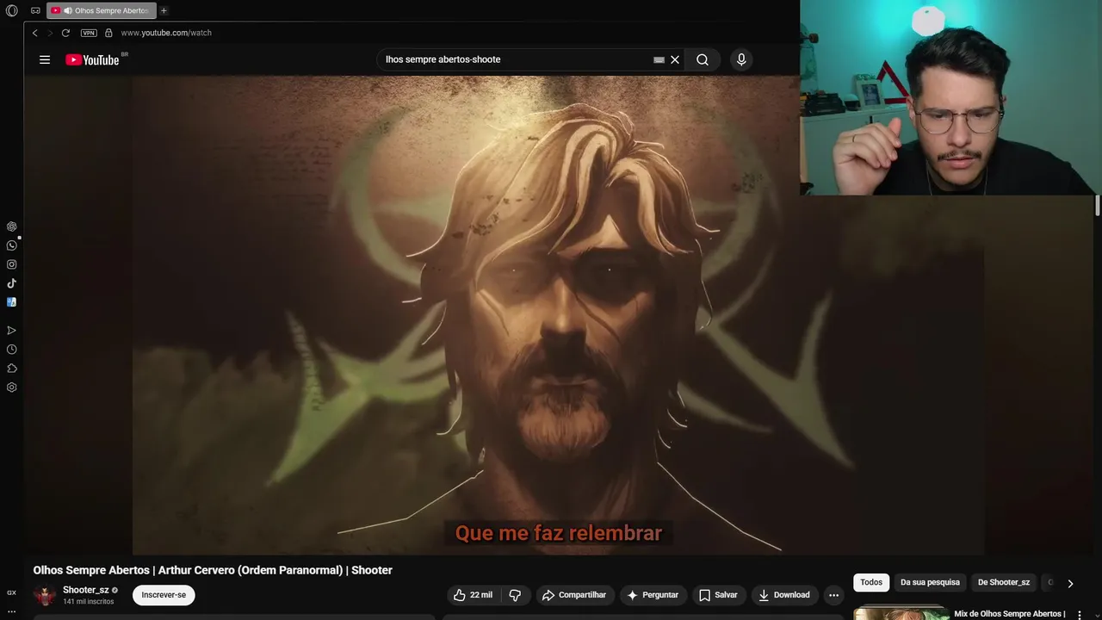Open ChatGPT sidebar icon
1102x620 pixels.
pos(11,226)
